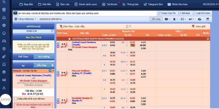
Task: Refresh the odds list showing 7
Action: [x=127, y=26]
